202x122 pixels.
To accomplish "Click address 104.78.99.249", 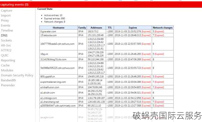I will (x=95, y=87).
